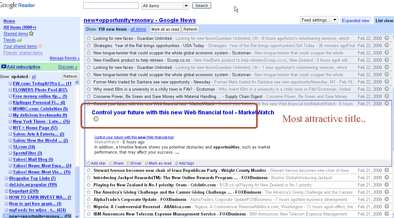The width and height of the screenshot is (394, 218).
Task: Click the 'Discover »' link
Action: tap(68, 67)
